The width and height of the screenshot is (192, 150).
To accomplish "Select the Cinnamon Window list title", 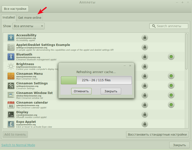I will (x=34, y=93).
